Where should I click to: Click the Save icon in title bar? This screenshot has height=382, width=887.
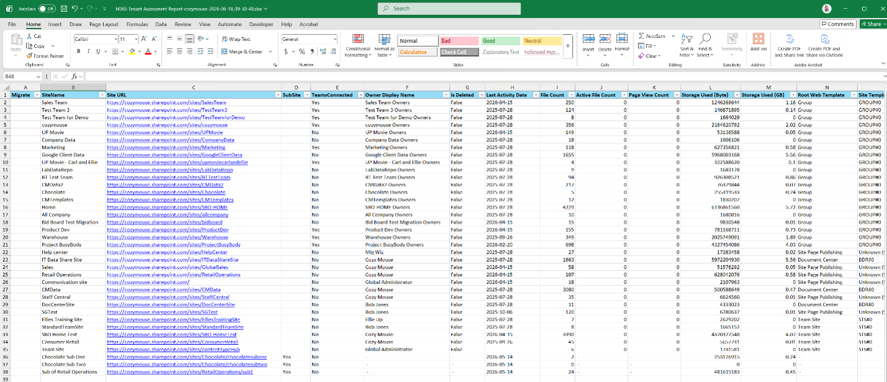click(x=63, y=9)
